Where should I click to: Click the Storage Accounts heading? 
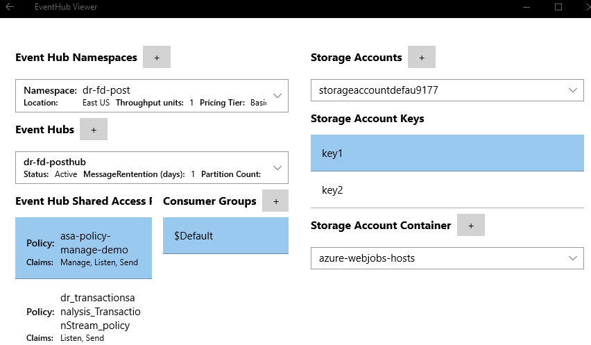[356, 58]
